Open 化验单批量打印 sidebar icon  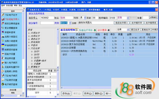coord(3,67)
